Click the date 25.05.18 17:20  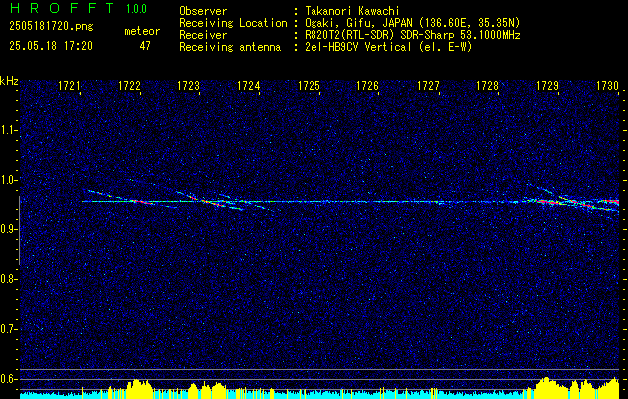tap(51, 46)
